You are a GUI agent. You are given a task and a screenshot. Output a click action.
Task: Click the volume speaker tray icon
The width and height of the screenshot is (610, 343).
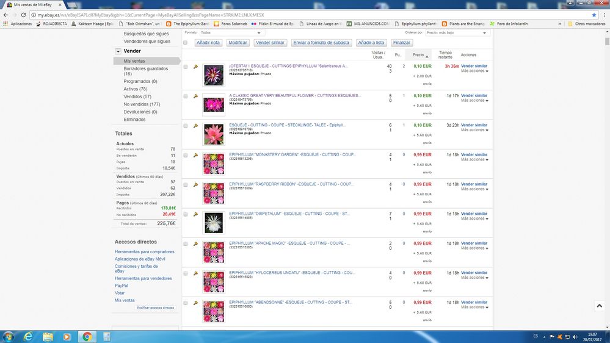[575, 337]
